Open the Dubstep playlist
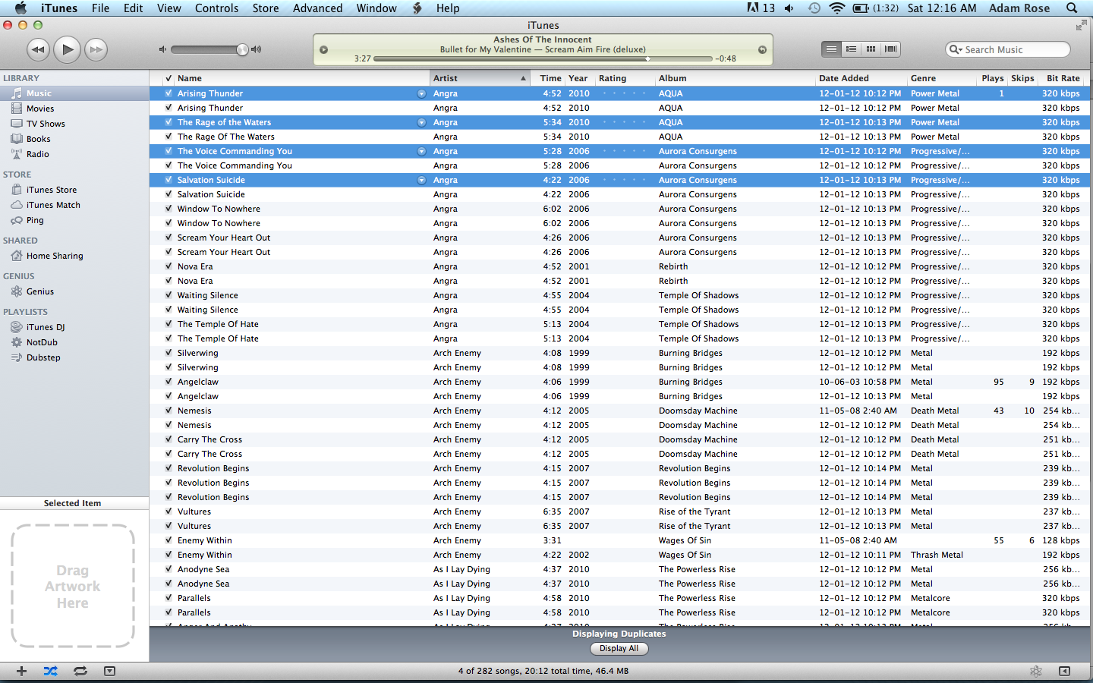1093x683 pixels. click(74, 357)
